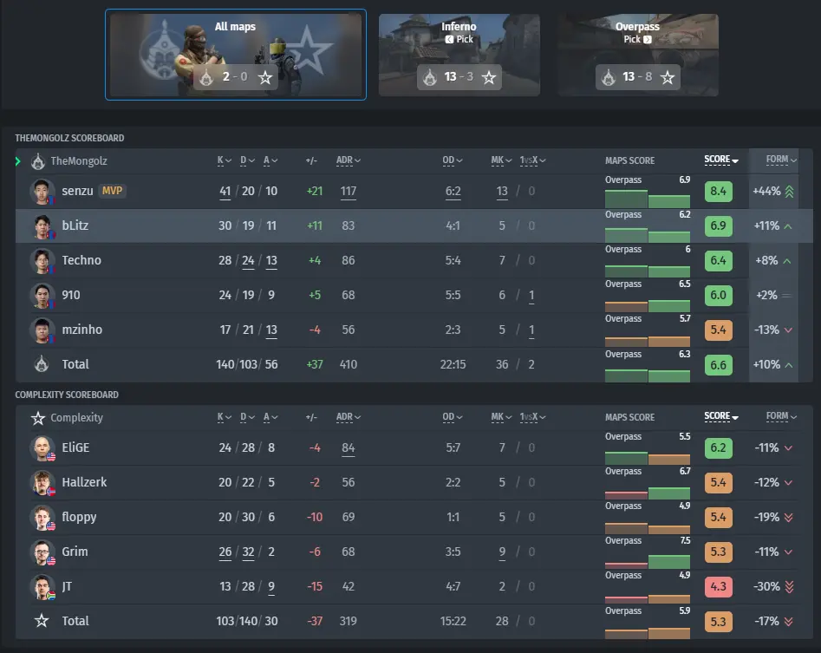
Task: Sort TheMongolz table by D column
Action: click(x=247, y=160)
